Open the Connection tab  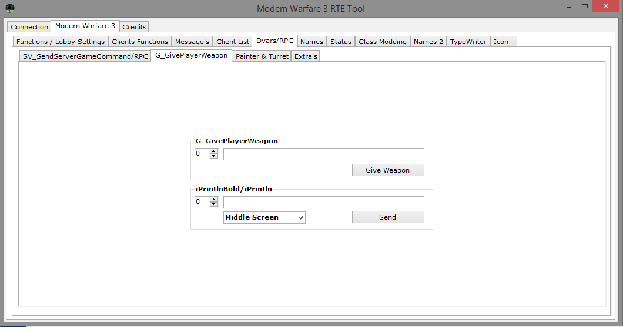click(x=29, y=27)
